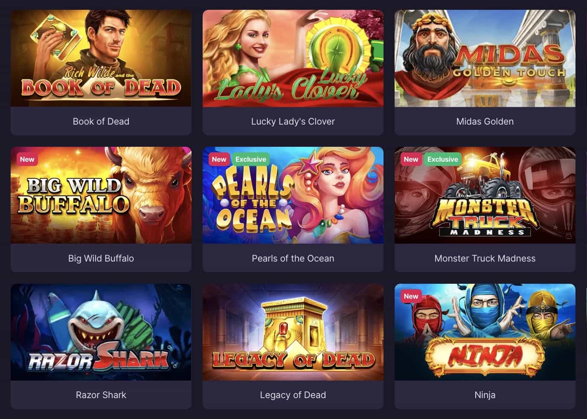Open the Razor Shark game thumbnail
This screenshot has width=587, height=419.
click(101, 332)
